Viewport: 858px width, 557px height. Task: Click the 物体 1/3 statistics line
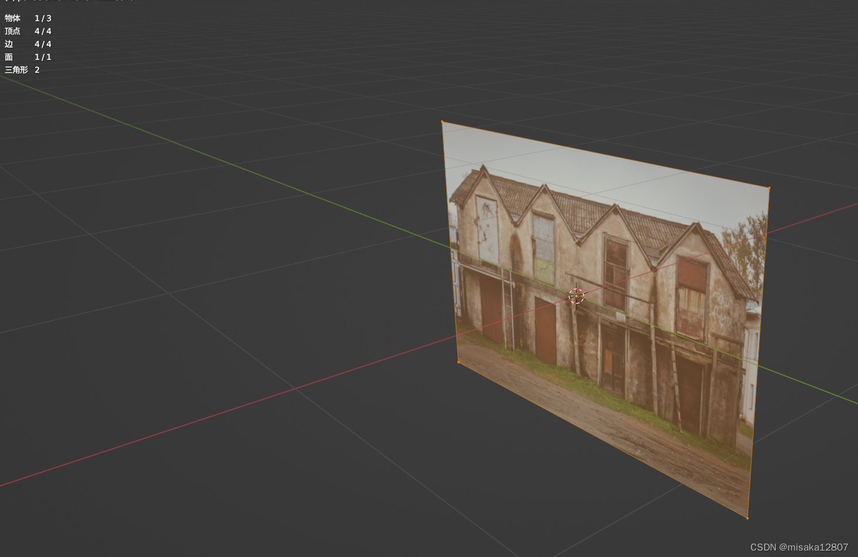[28, 18]
